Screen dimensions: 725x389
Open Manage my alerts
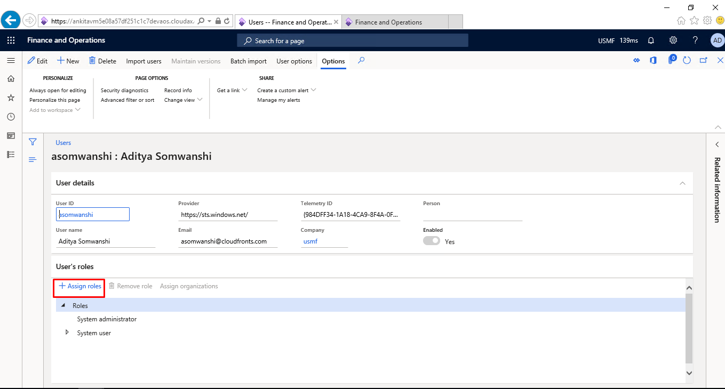click(x=278, y=100)
